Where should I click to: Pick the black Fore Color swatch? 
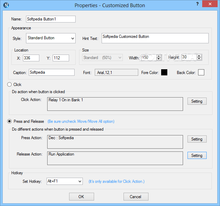164,72
